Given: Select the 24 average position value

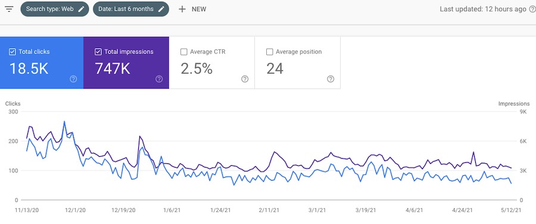Looking at the screenshot, I should [x=275, y=68].
